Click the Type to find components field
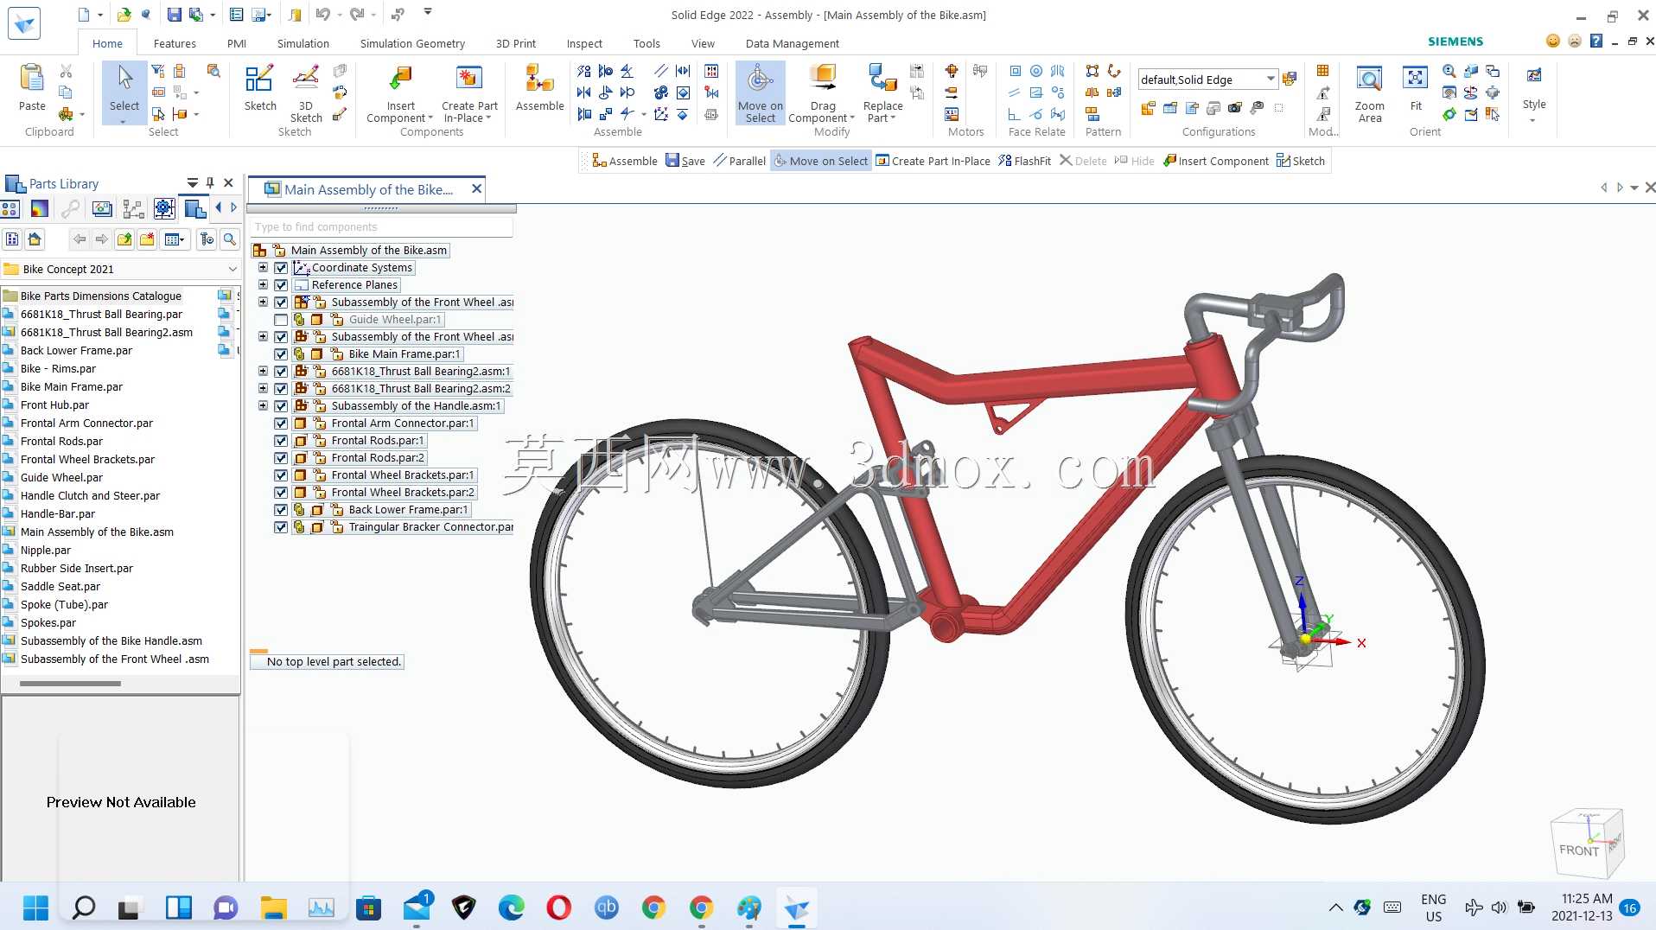This screenshot has height=930, width=1656. tap(382, 227)
